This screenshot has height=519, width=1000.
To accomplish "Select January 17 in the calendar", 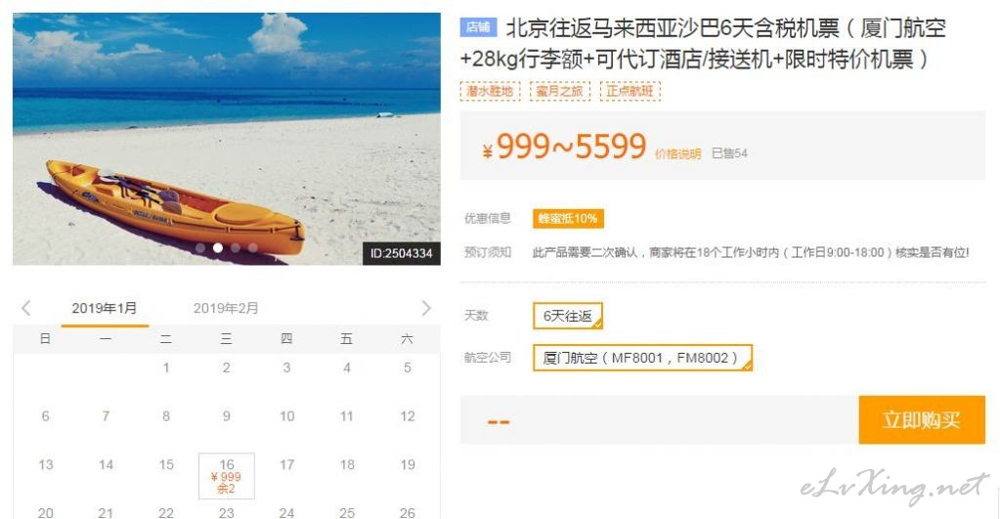I will coord(287,465).
